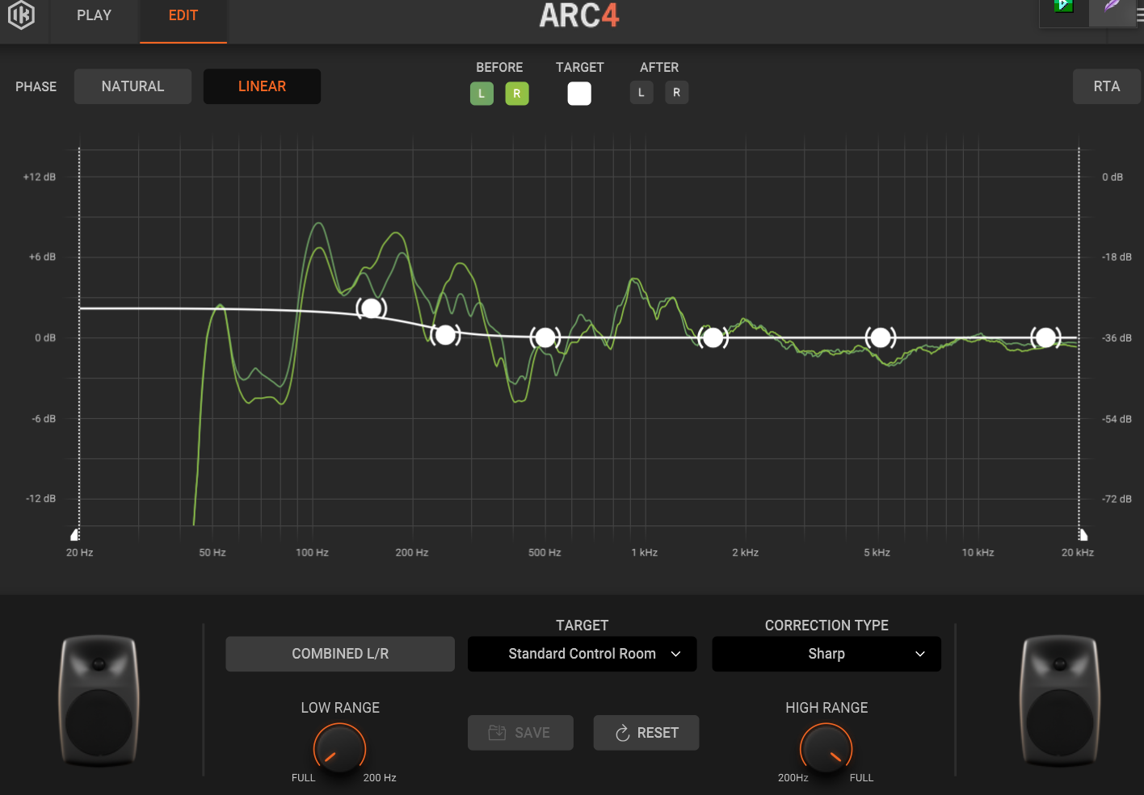This screenshot has width=1144, height=795.
Task: Click the -36 dB axis label
Action: 1117,338
